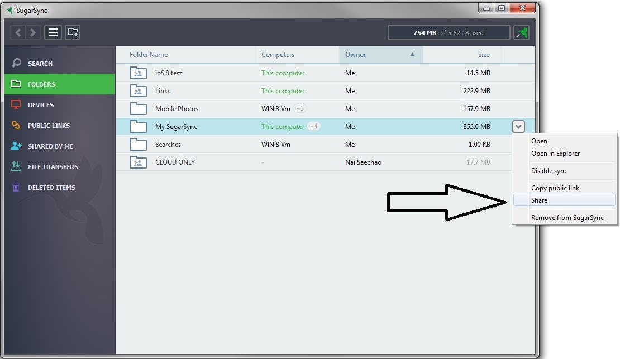The height and width of the screenshot is (359, 620).
Task: Click the File Transfers arrows icon
Action: 16,166
